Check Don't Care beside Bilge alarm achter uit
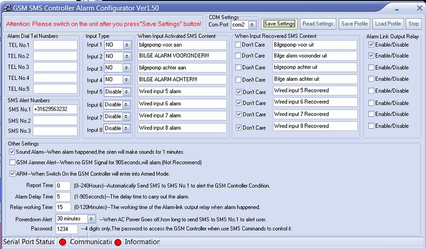This screenshot has width=426, height=249. (x=238, y=80)
